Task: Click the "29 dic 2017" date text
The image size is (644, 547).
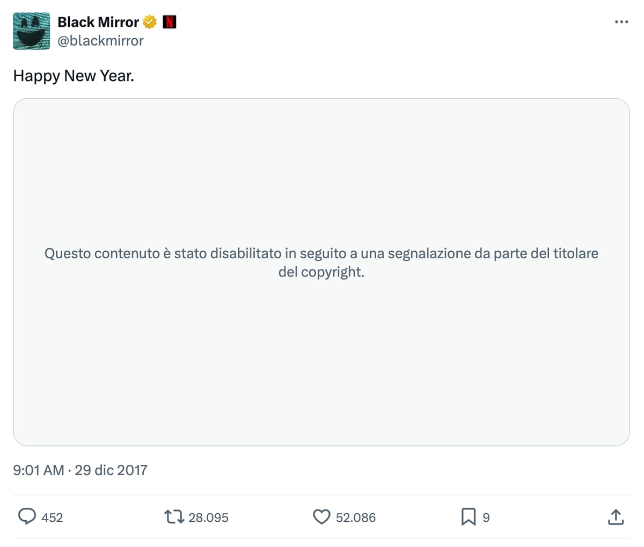Action: tap(111, 470)
